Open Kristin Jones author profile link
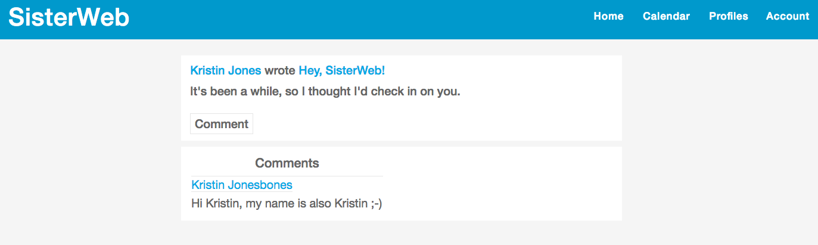This screenshot has height=245, width=818. coord(225,70)
